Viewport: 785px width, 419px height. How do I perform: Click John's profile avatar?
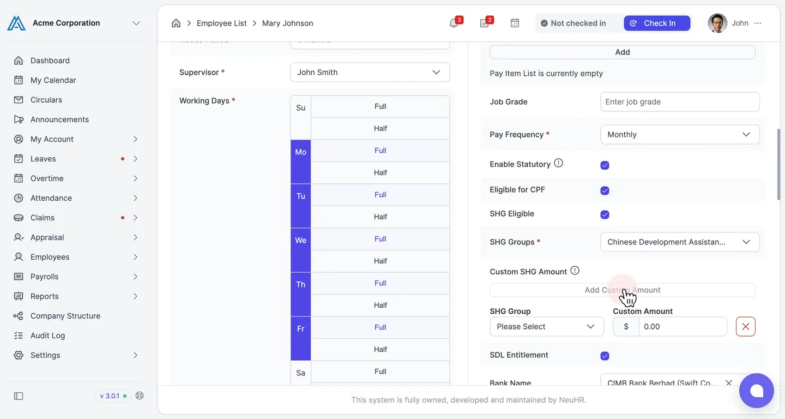[717, 23]
